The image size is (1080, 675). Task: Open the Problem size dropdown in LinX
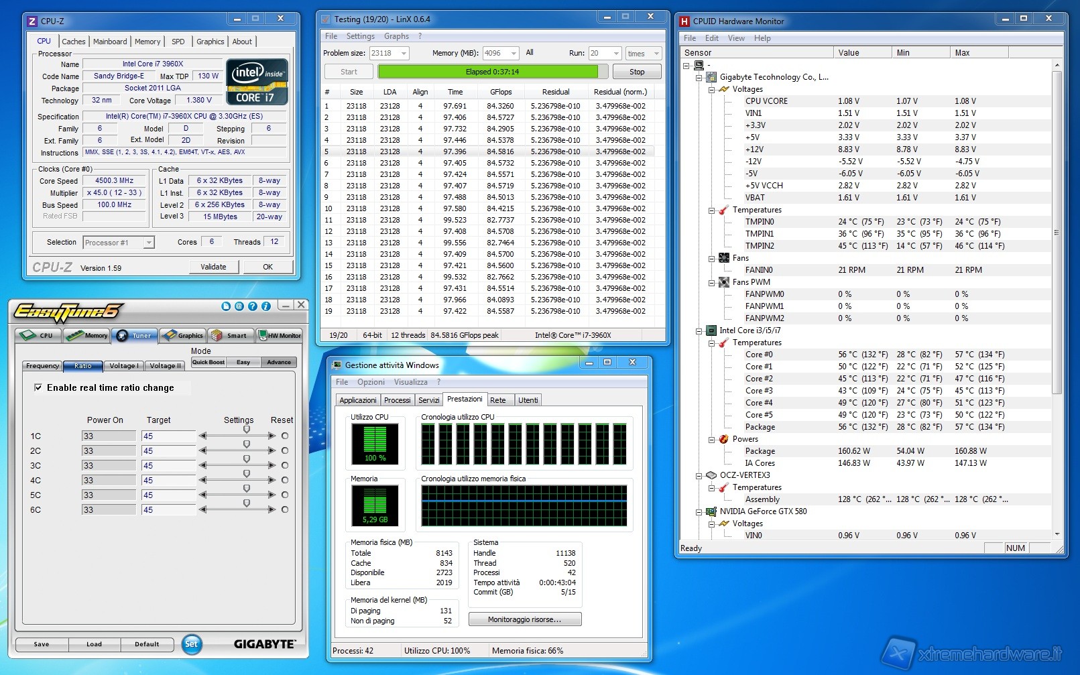pos(404,54)
